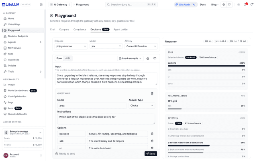
Task: Switch to cURL view
Action: tap(68, 58)
